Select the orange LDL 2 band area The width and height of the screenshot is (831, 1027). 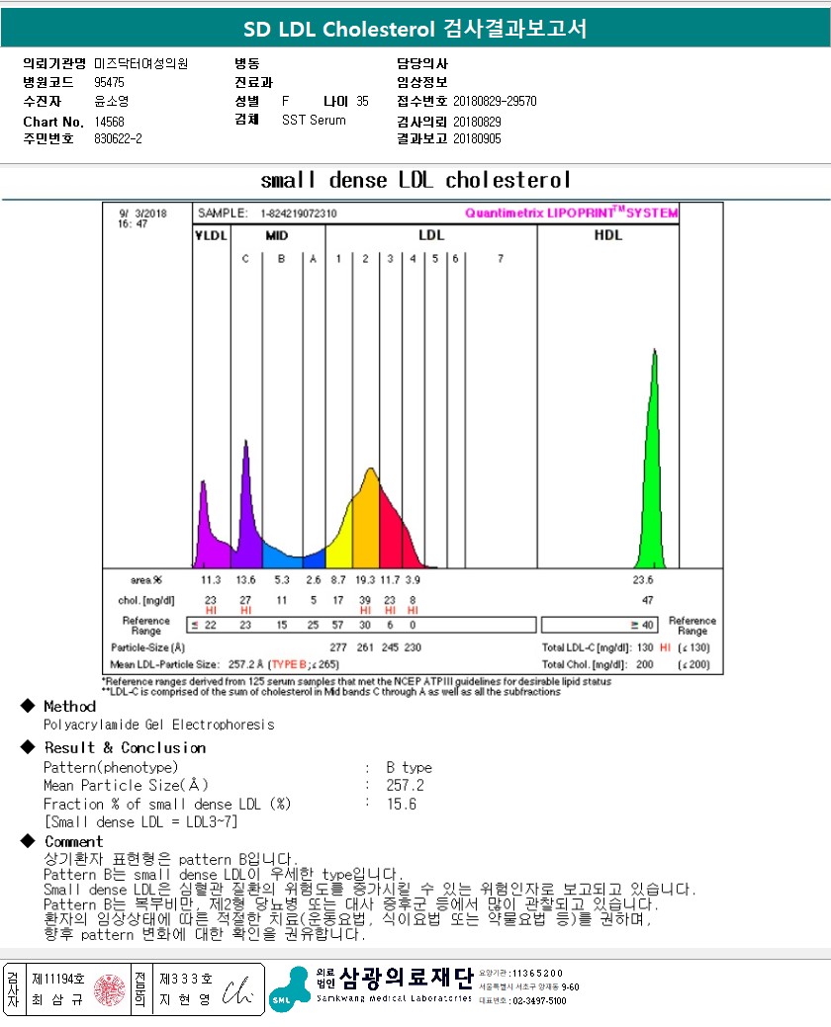coord(367,524)
